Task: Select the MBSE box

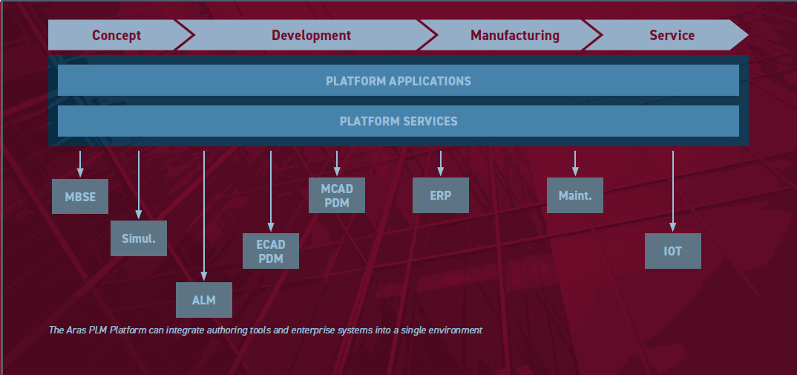Action: [x=80, y=197]
